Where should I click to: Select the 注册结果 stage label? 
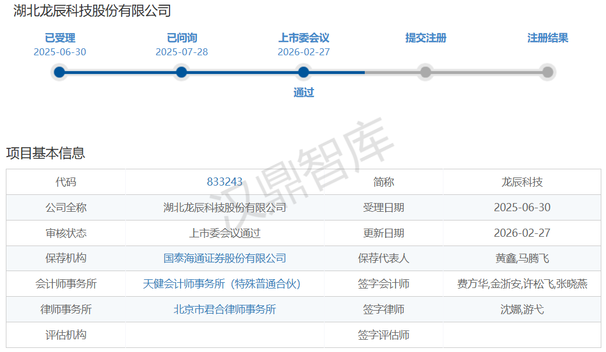[547, 38]
